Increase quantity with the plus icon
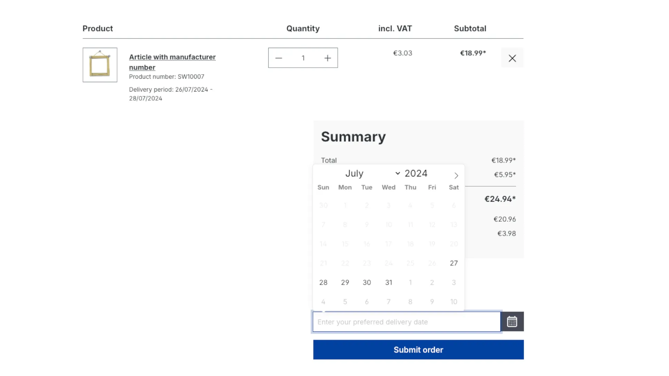Screen dimensions: 669x376 [x=327, y=58]
